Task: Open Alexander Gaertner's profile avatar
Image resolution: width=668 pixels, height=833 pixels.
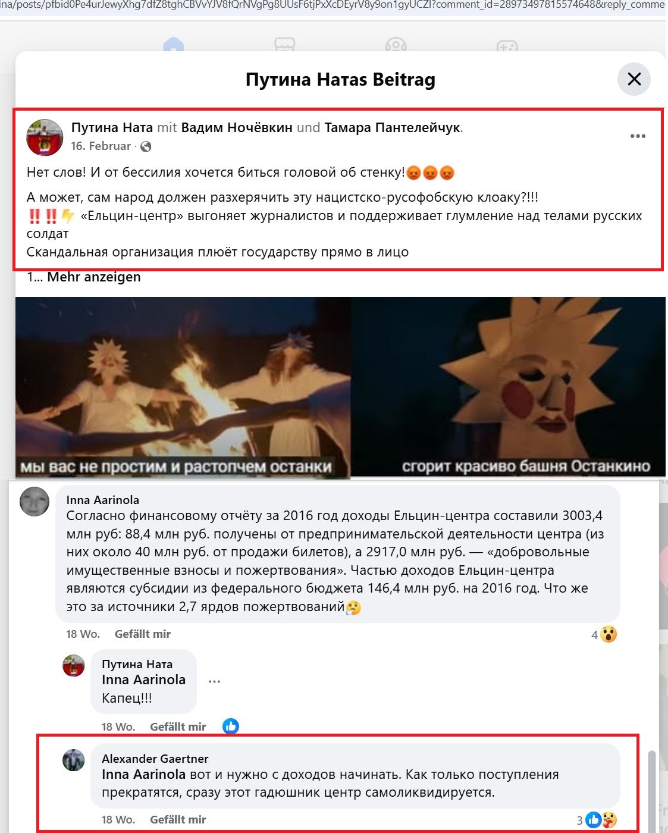Action: pos(74,760)
